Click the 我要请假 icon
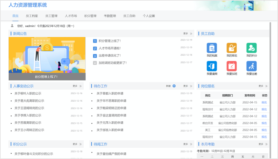Screen dimensions: 278x159 [212, 66]
